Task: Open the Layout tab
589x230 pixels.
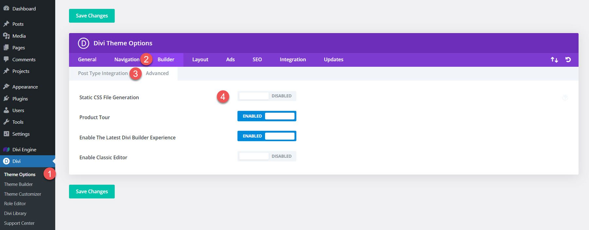Action: [x=200, y=59]
